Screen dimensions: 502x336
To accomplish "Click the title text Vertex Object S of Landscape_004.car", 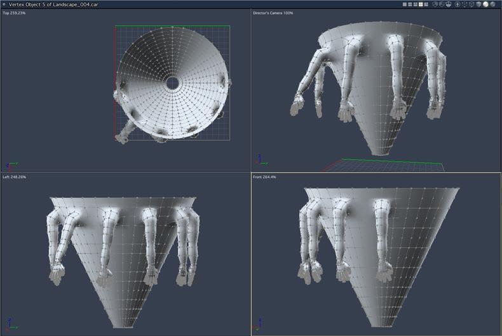I will coord(53,4).
